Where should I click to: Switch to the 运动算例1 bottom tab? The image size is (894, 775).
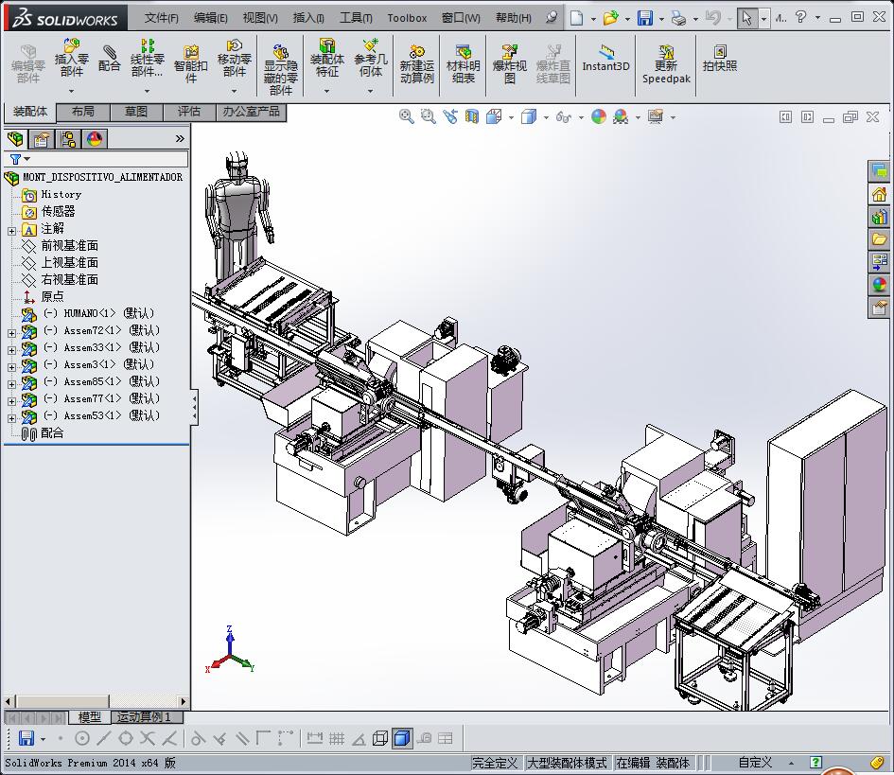tap(144, 717)
